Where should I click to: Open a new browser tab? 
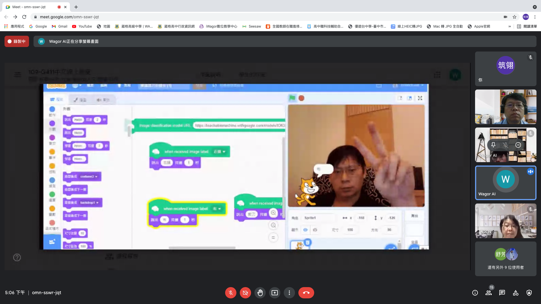click(76, 7)
